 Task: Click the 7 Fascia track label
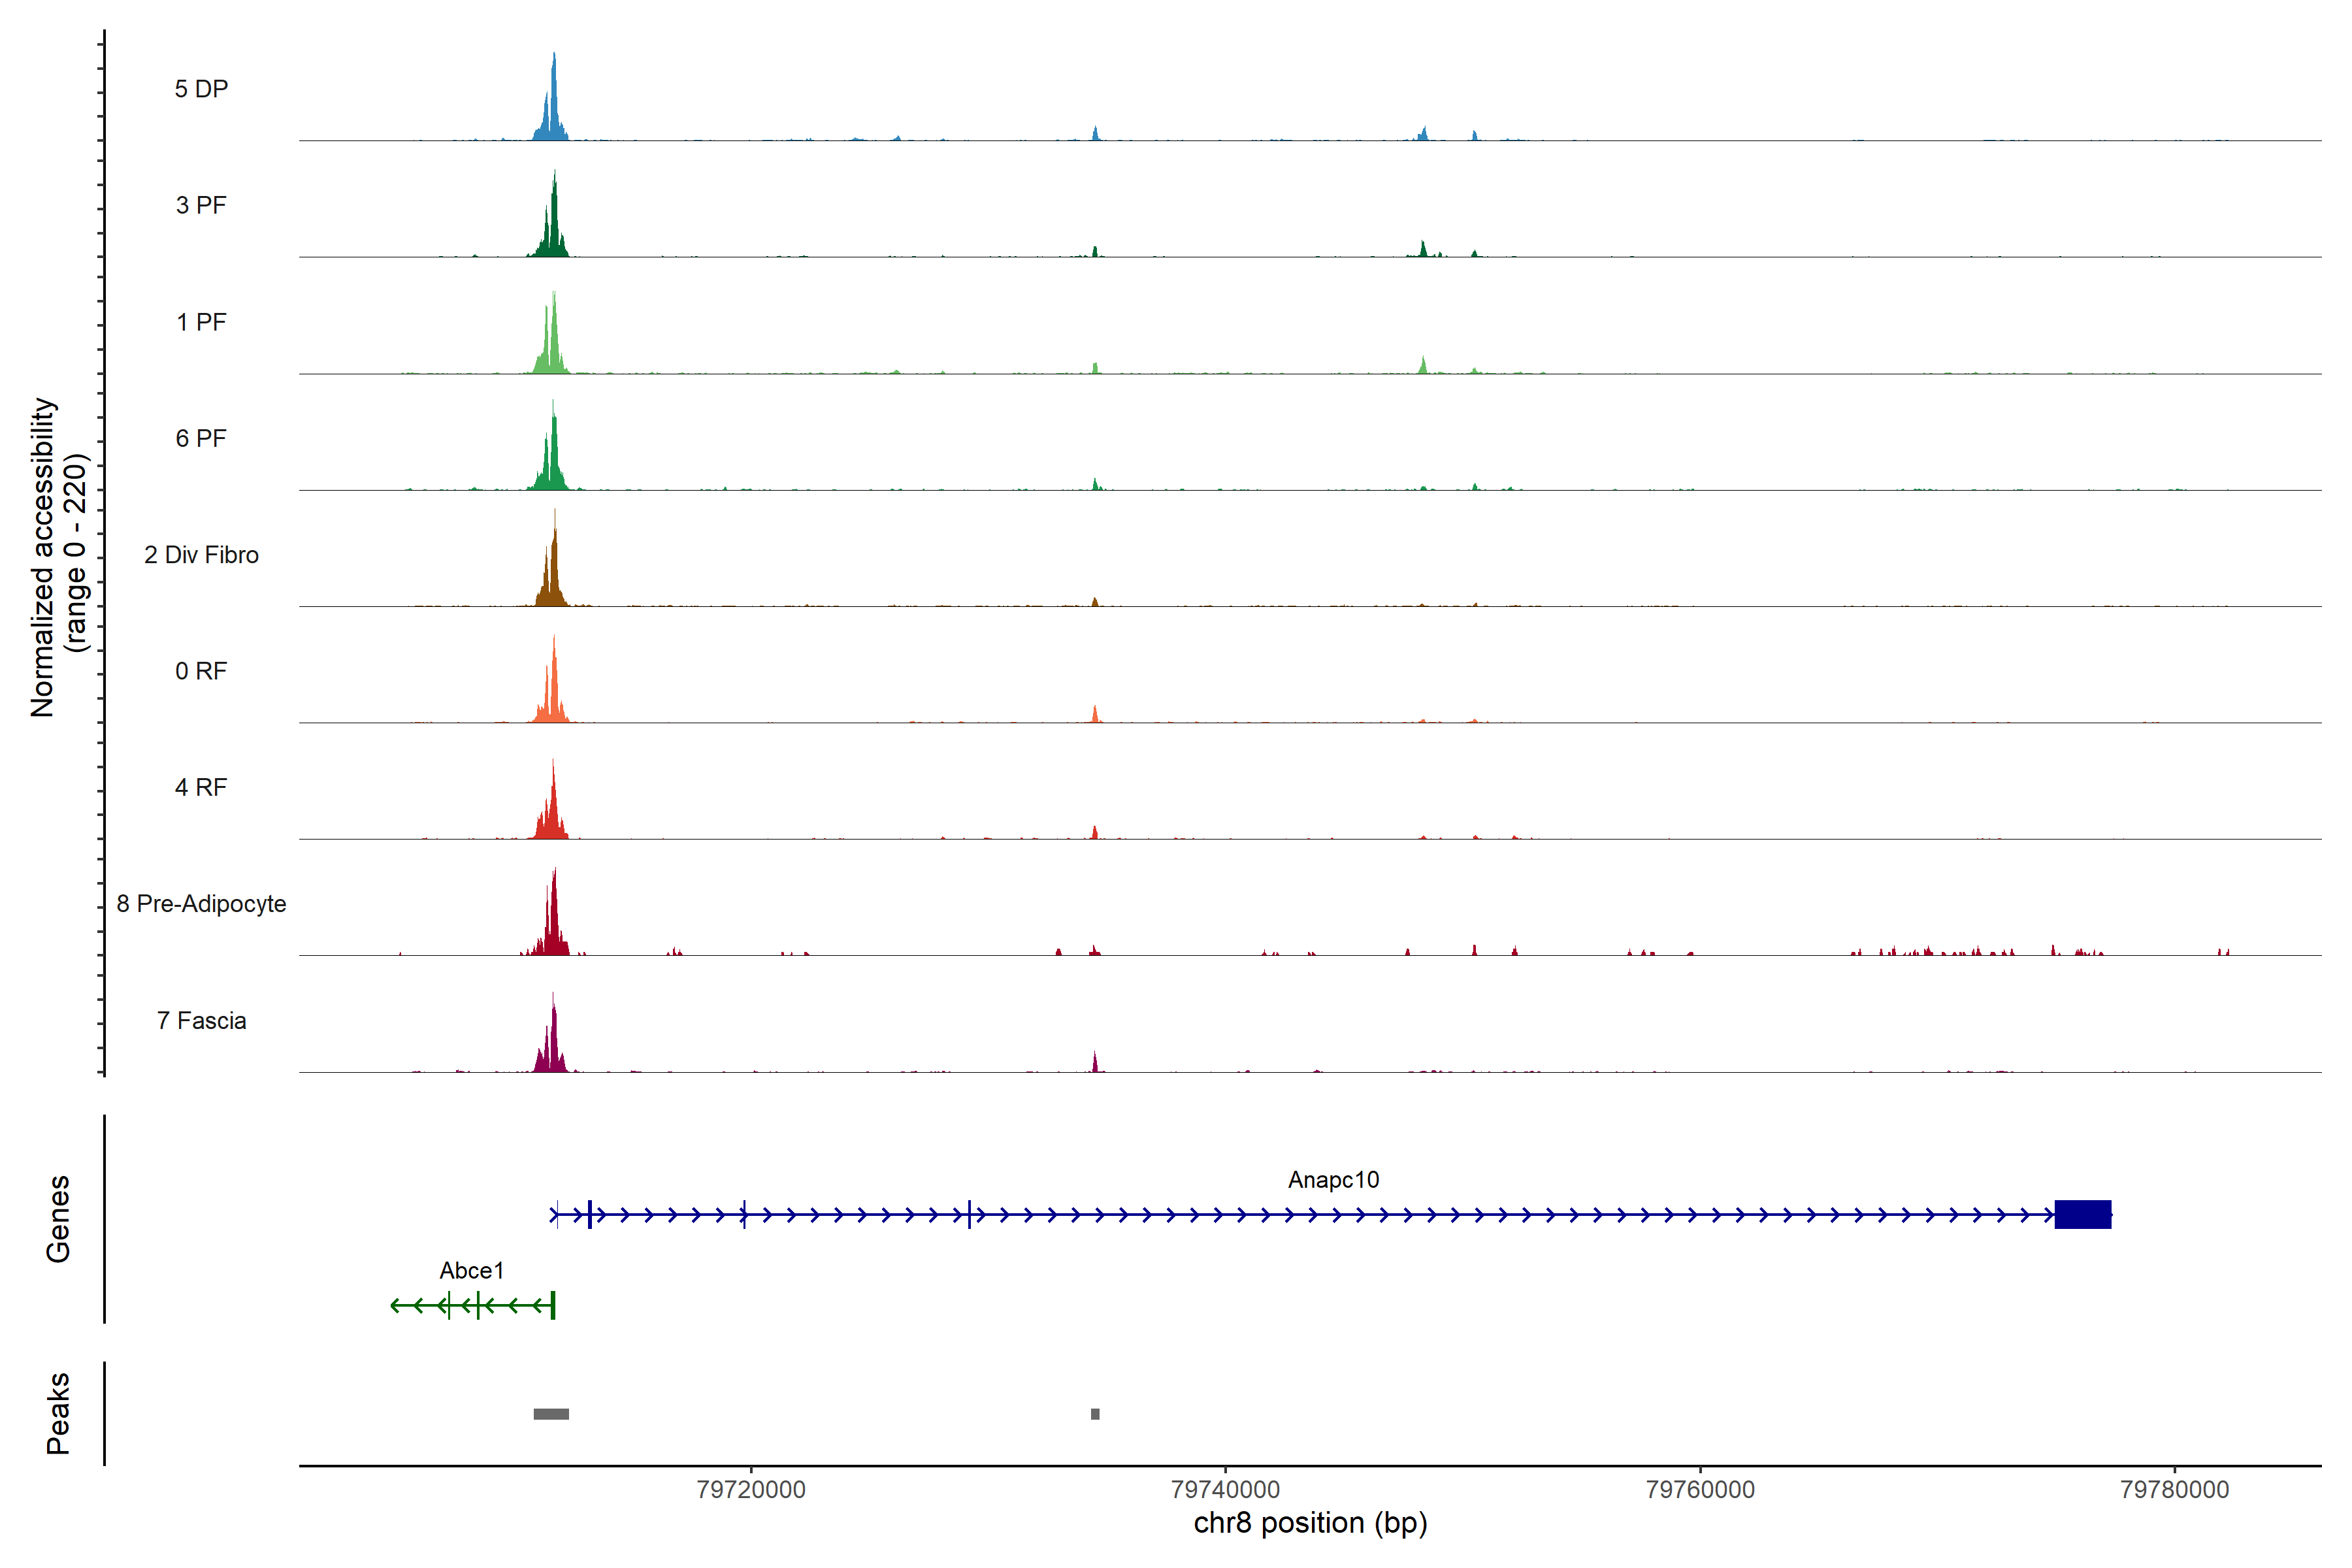click(x=201, y=1020)
